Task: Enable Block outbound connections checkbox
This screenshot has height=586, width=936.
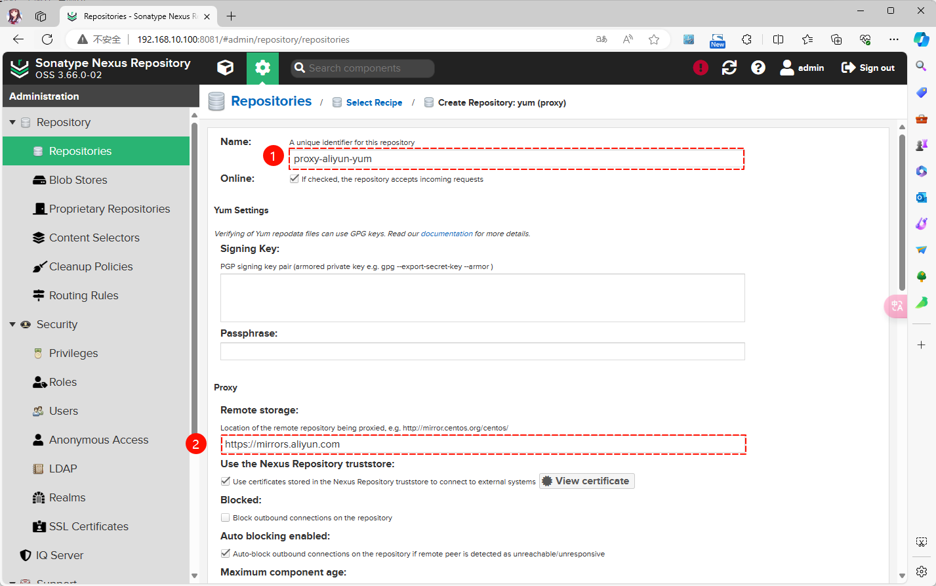Action: pos(226,518)
